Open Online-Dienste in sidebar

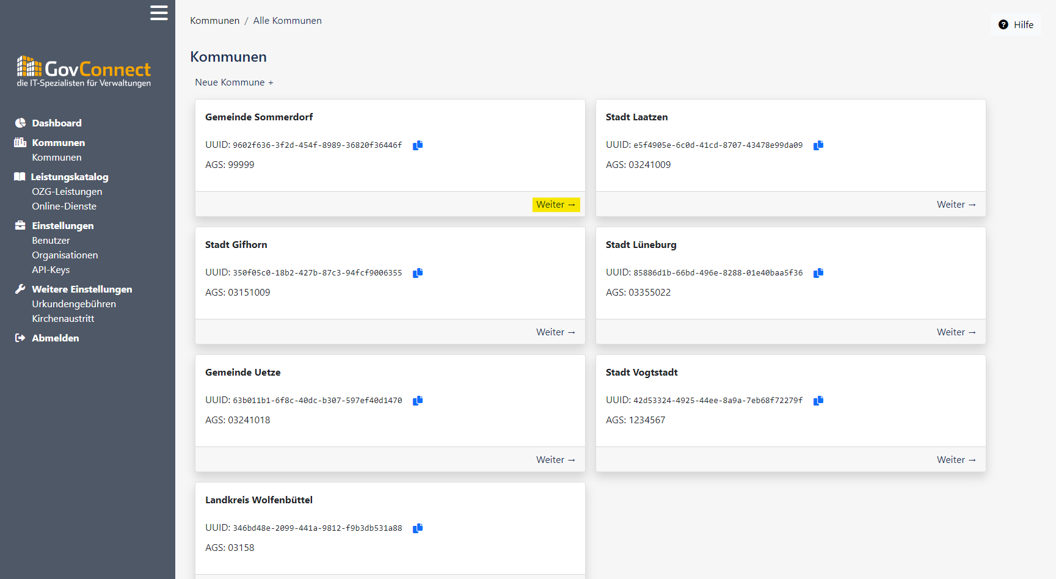[x=64, y=206]
